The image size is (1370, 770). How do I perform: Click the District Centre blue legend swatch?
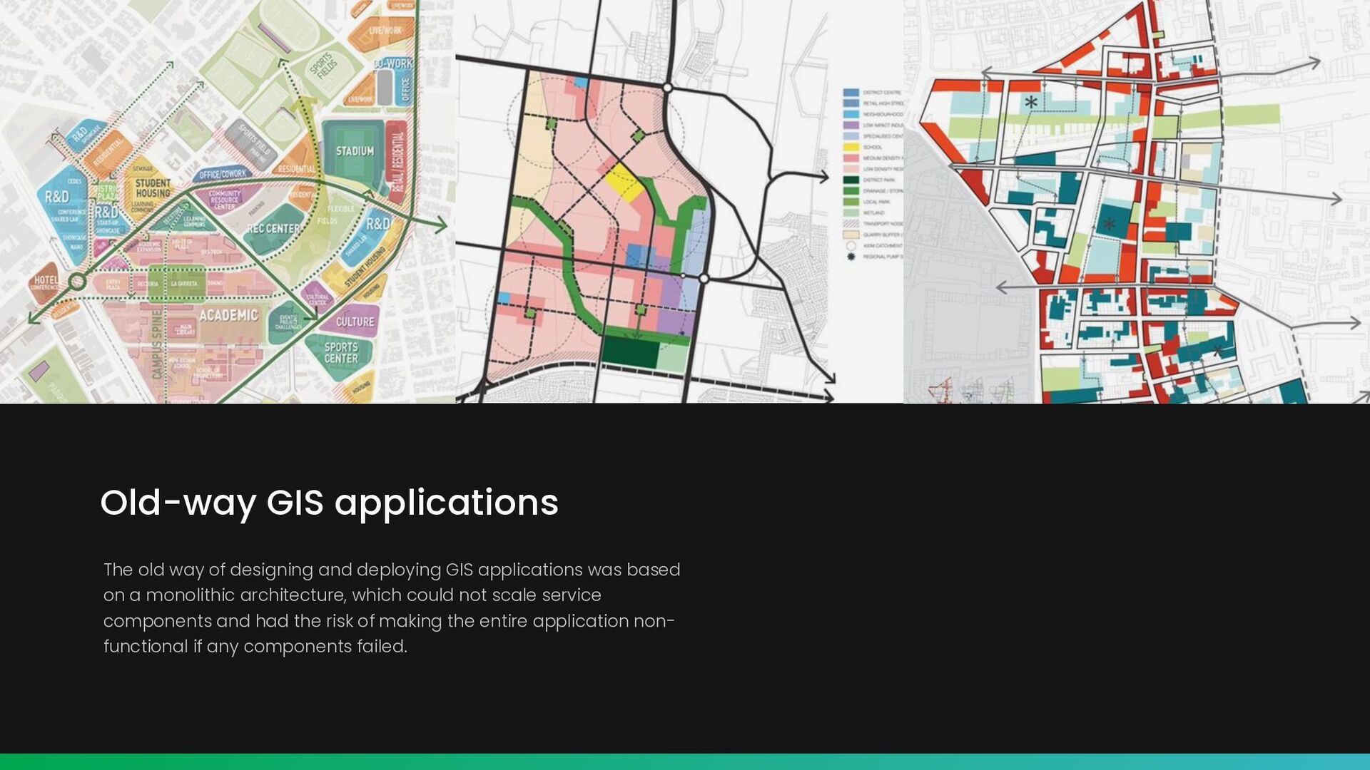851,93
